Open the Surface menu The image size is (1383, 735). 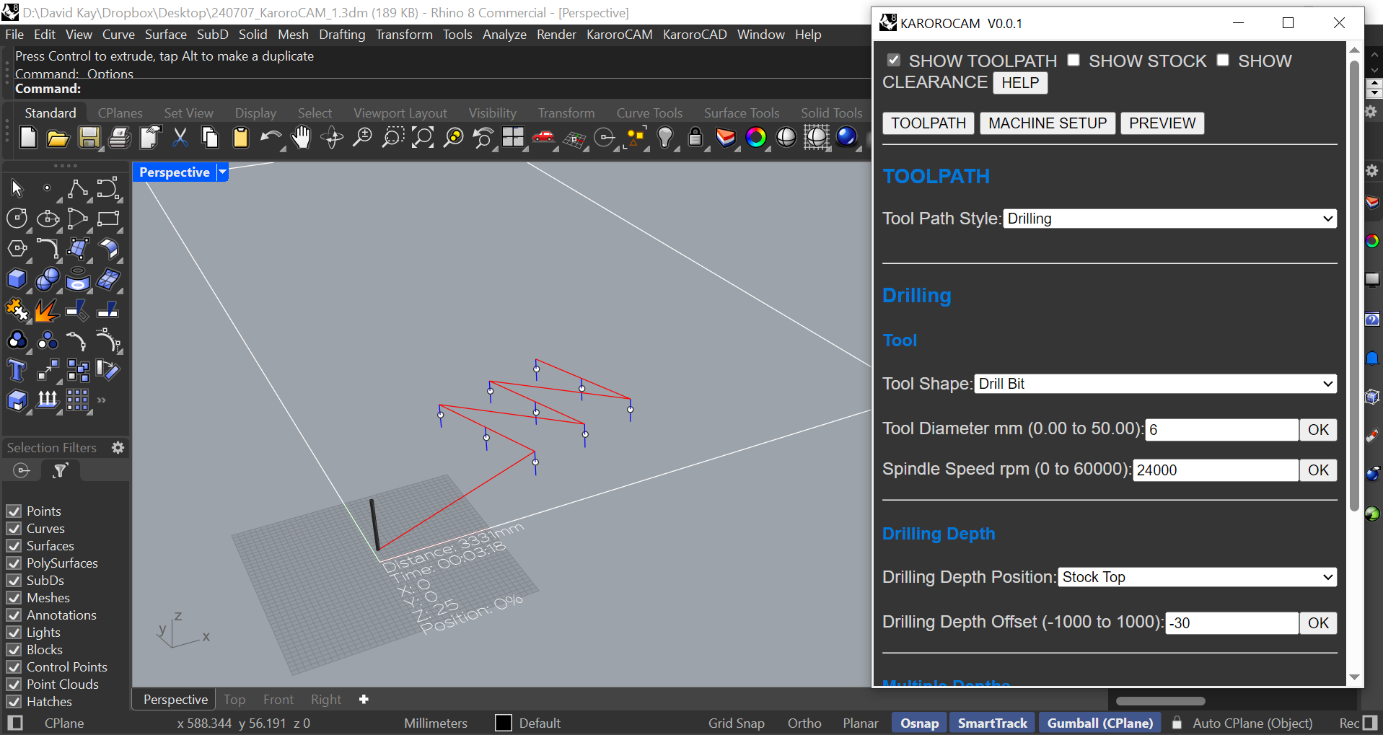click(166, 34)
